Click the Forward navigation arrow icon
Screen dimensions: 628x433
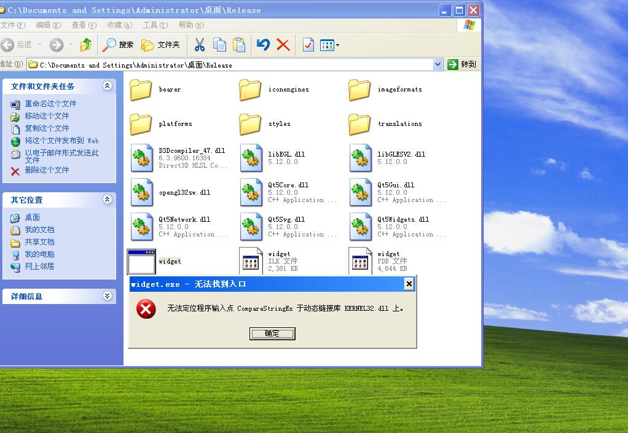(57, 45)
